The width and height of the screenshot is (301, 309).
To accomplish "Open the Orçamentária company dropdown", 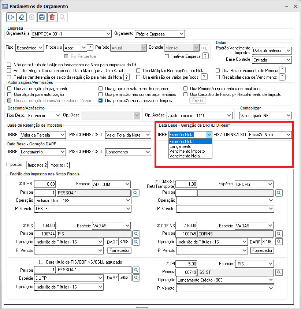I will (71, 34).
